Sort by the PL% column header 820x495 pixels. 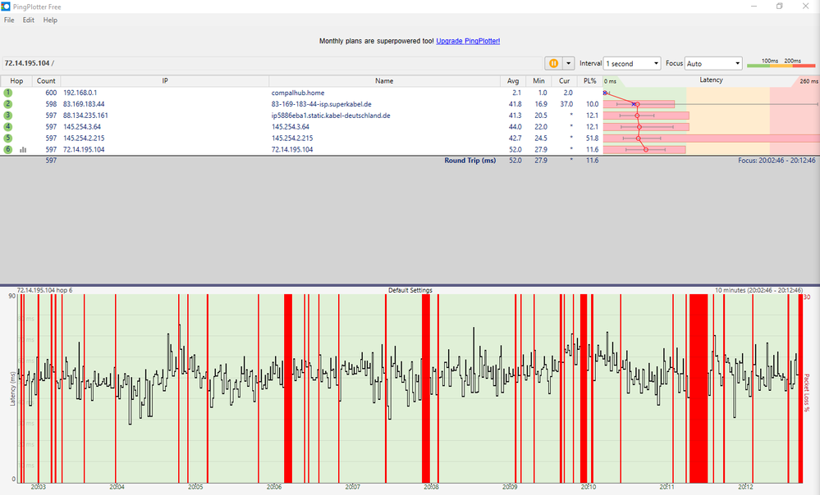tap(588, 81)
